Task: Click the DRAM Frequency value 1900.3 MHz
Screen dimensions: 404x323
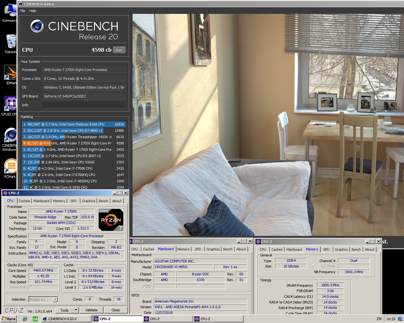Action: [x=330, y=285]
